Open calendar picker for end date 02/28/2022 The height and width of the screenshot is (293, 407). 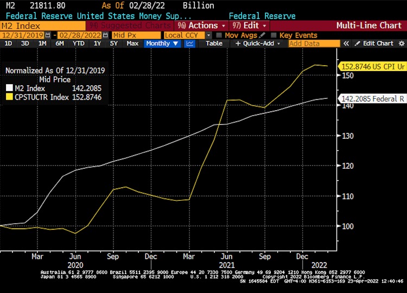click(105, 35)
